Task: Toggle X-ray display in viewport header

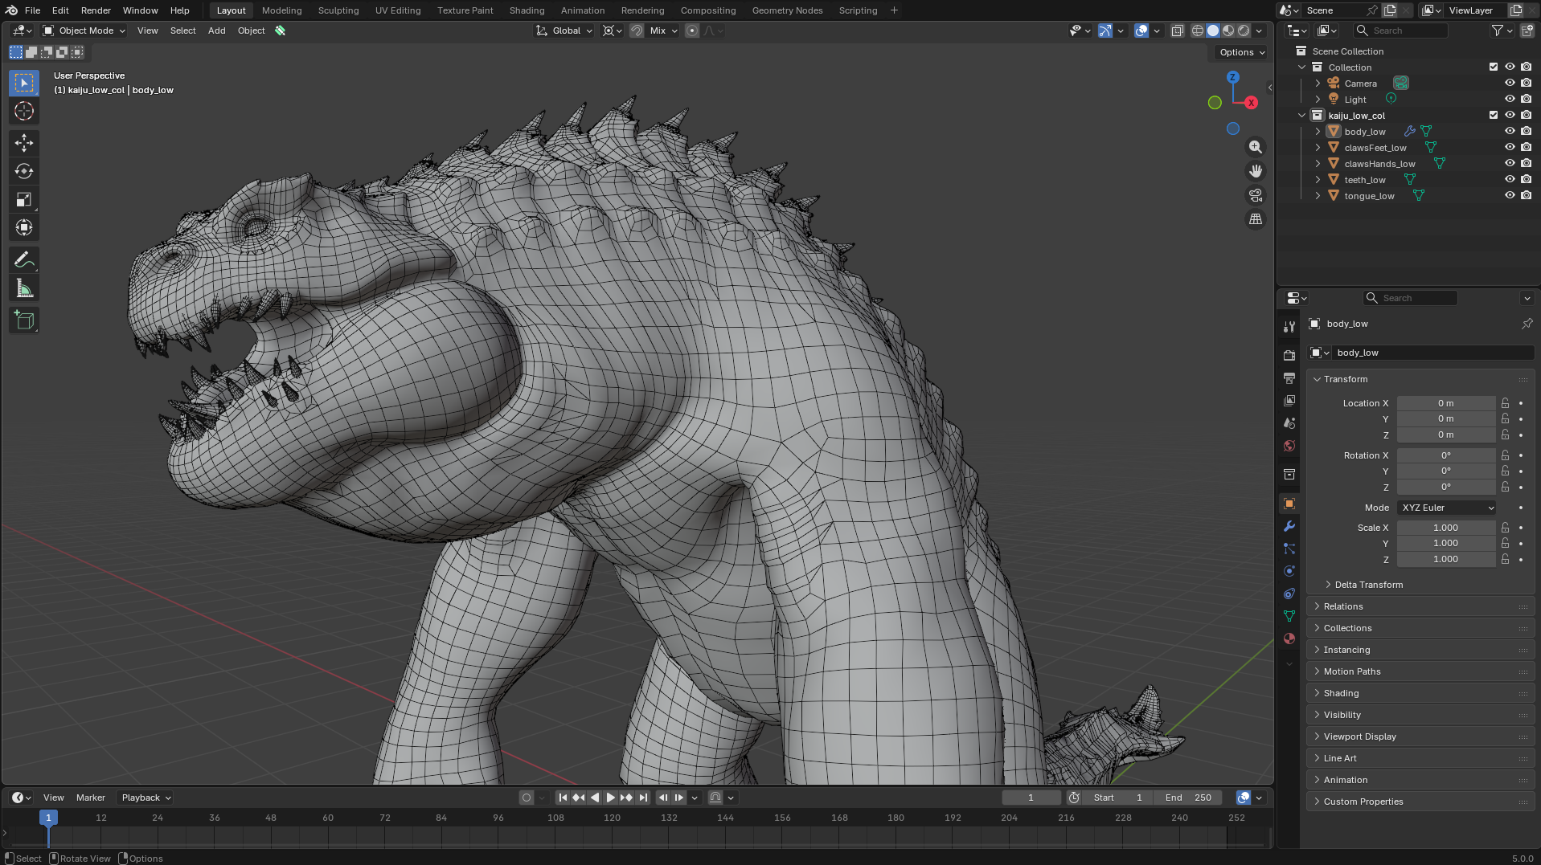Action: pyautogui.click(x=1177, y=31)
